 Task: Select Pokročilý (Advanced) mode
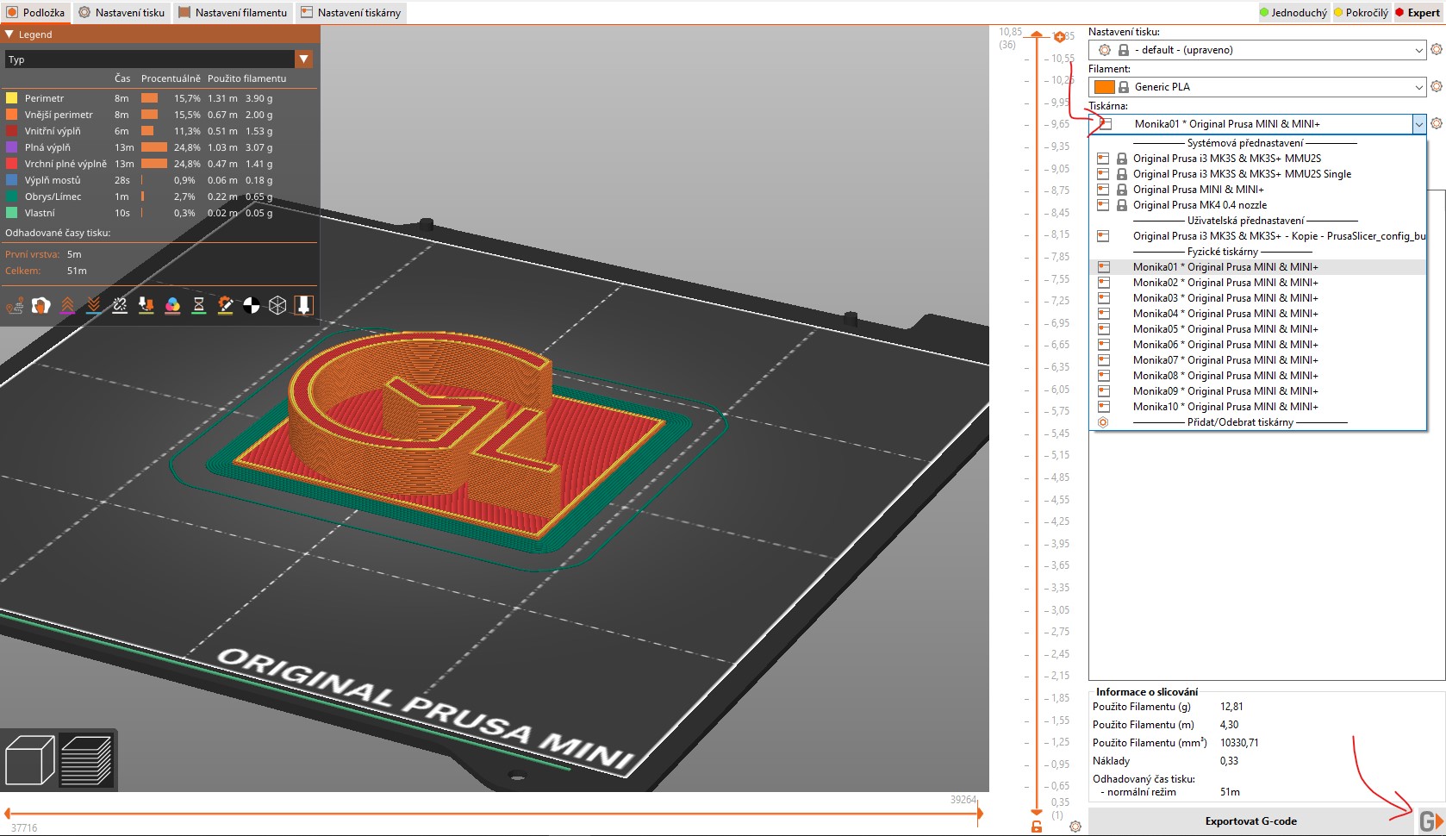pos(1362,13)
